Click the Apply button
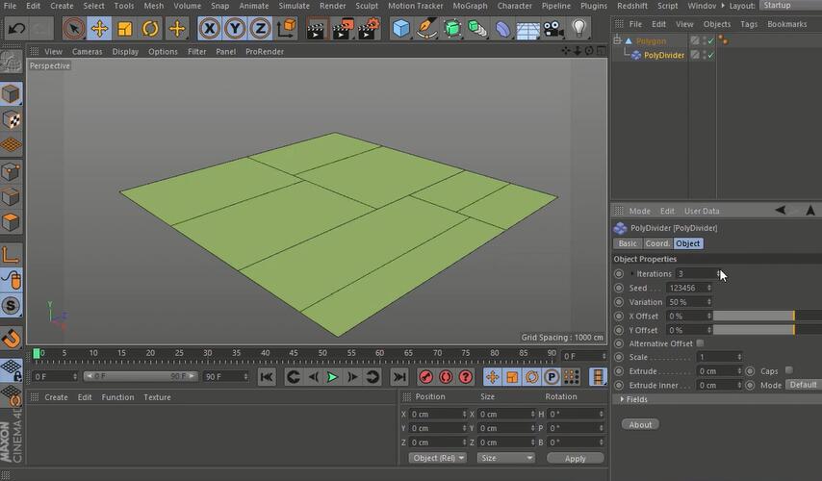 coord(575,458)
